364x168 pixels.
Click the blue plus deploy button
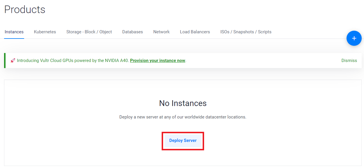(354, 38)
